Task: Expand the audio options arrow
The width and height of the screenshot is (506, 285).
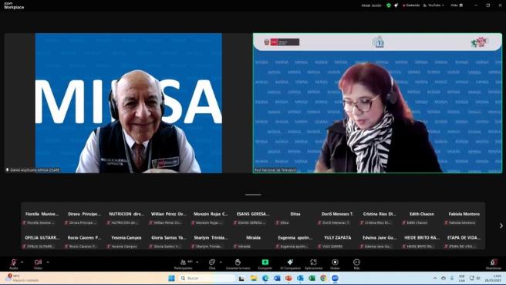Action: [x=22, y=262]
